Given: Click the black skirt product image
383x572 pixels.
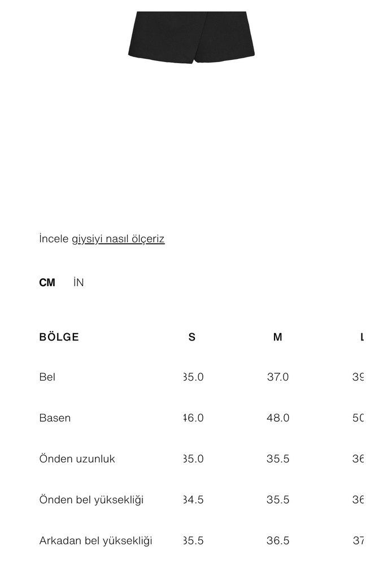Looking at the screenshot, I should tap(191, 34).
